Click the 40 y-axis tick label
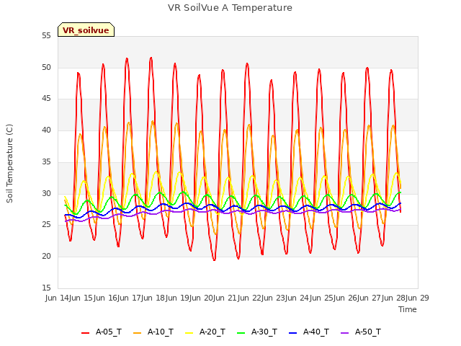This screenshot has width=461, height=346. 46,130
